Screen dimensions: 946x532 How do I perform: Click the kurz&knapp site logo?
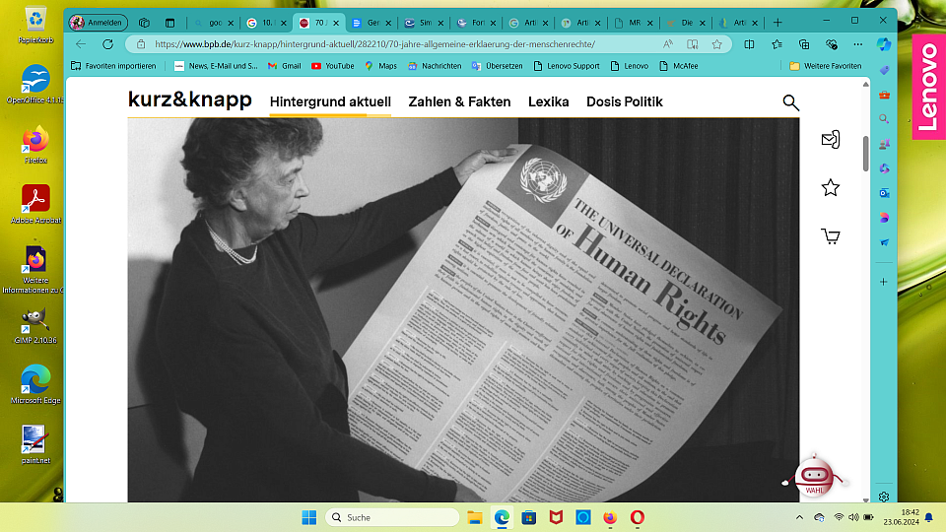pyautogui.click(x=189, y=99)
